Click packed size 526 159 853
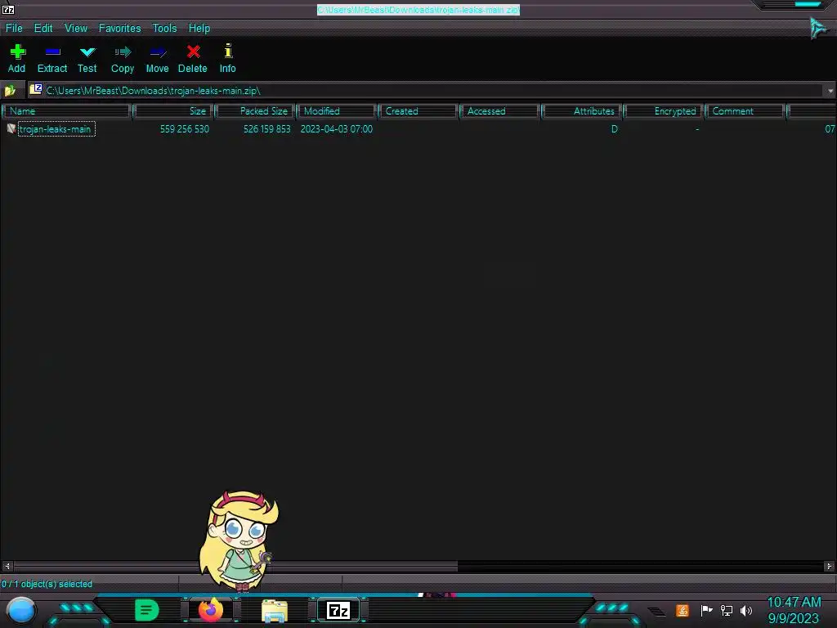This screenshot has height=628, width=837. point(267,129)
